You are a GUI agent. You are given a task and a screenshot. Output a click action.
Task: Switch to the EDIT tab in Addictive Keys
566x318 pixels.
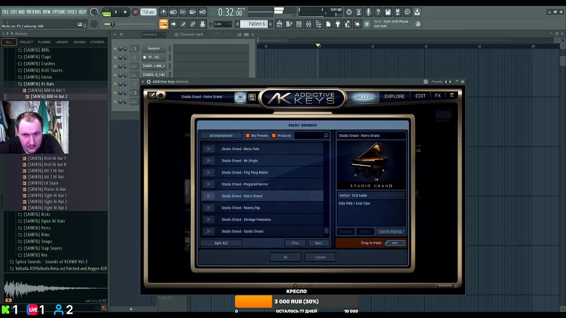pos(421,96)
